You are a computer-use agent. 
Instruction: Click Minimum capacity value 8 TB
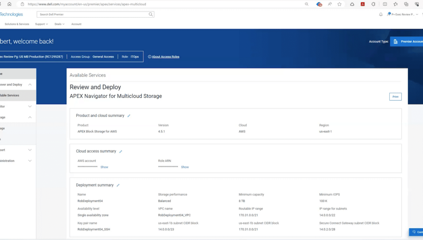[x=242, y=201]
